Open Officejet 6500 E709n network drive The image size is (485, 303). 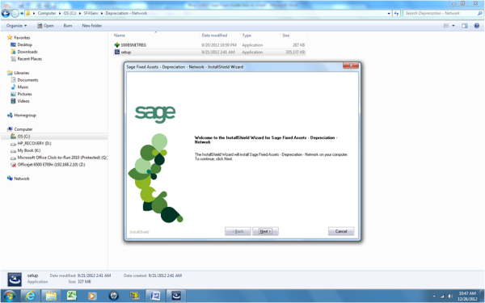click(51, 165)
